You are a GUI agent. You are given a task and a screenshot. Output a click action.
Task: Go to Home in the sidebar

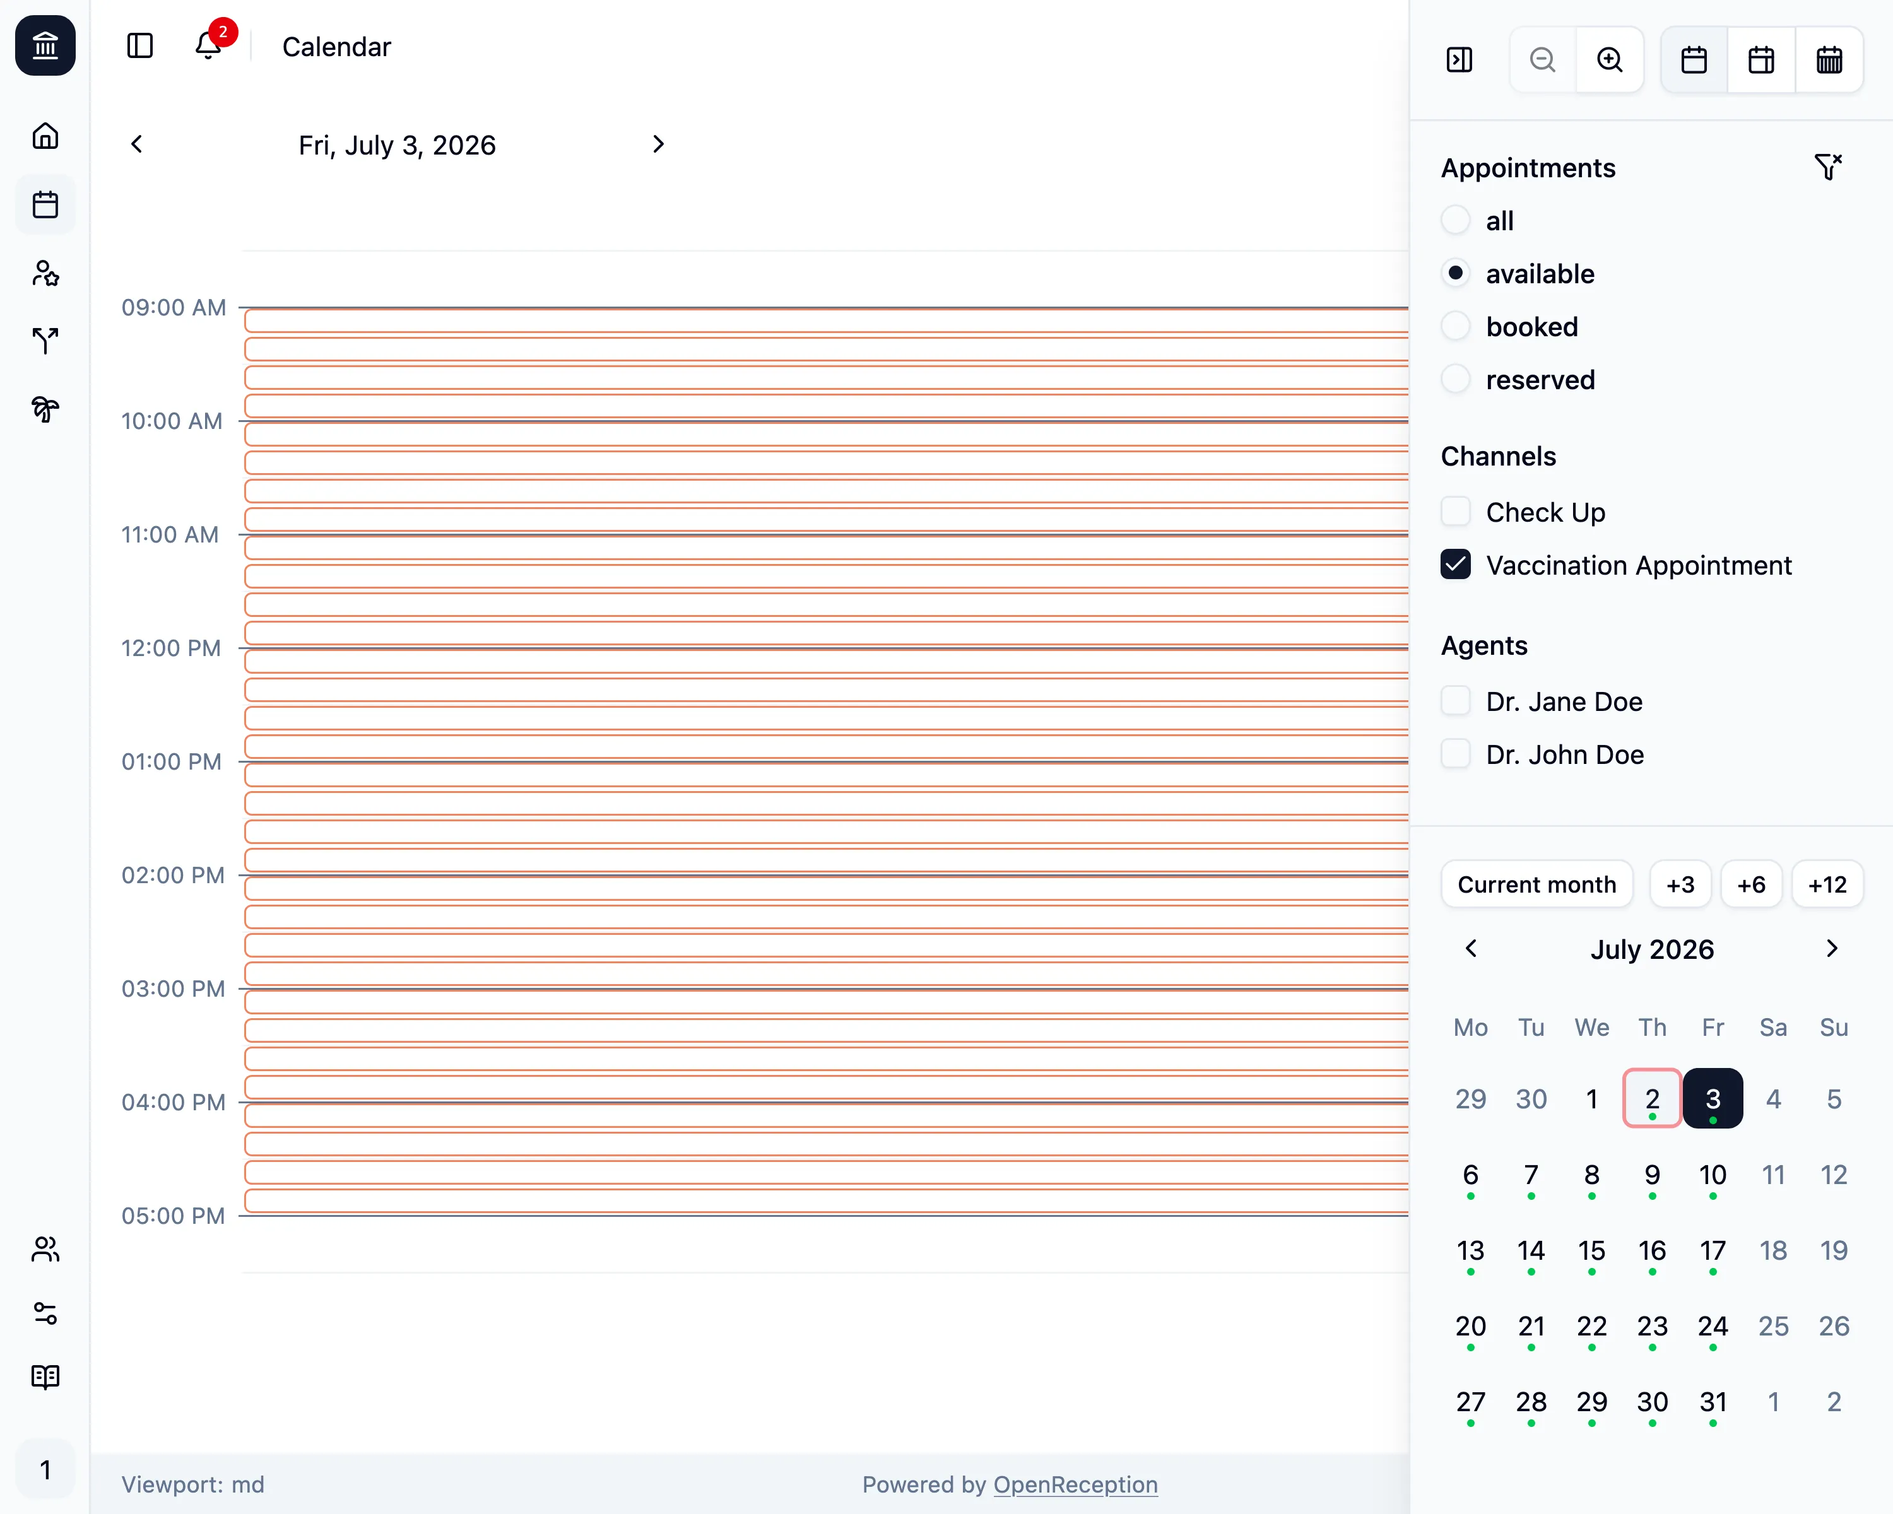pyautogui.click(x=45, y=136)
